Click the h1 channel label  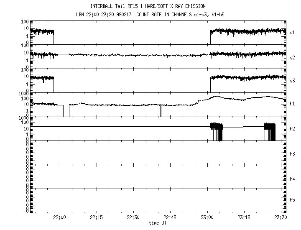point(293,103)
